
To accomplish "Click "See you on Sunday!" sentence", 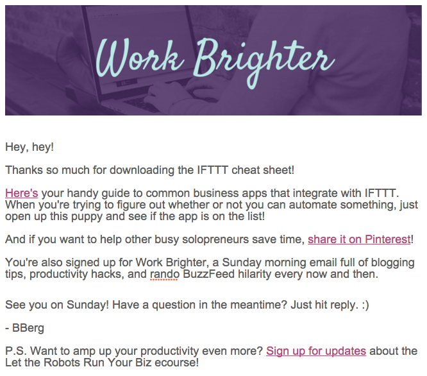I will click(x=57, y=305).
